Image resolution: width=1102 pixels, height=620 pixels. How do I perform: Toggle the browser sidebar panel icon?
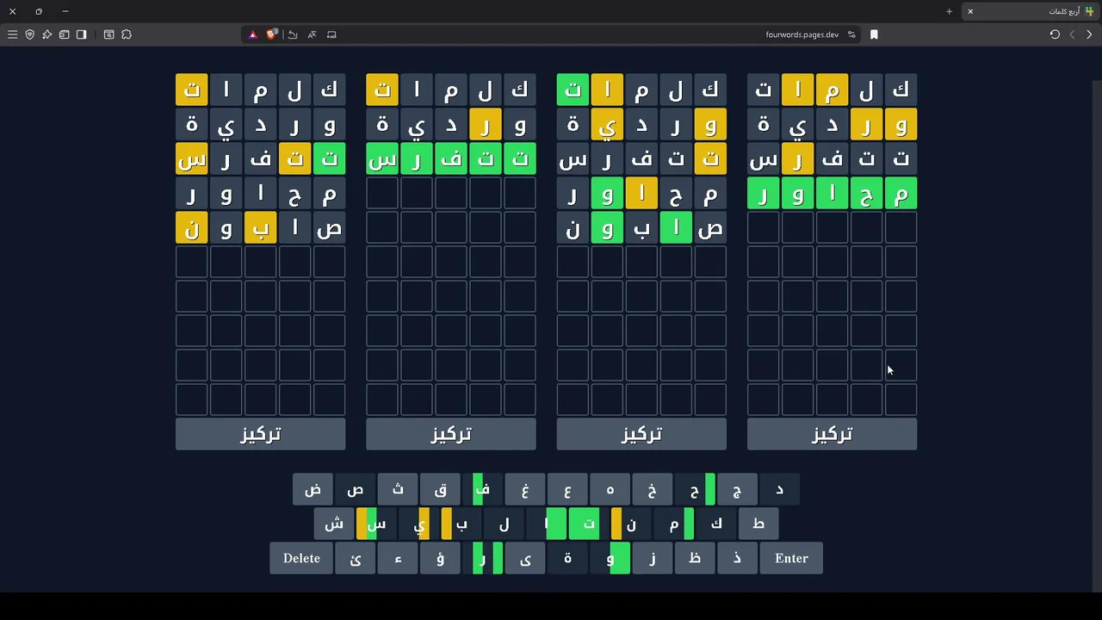point(81,34)
